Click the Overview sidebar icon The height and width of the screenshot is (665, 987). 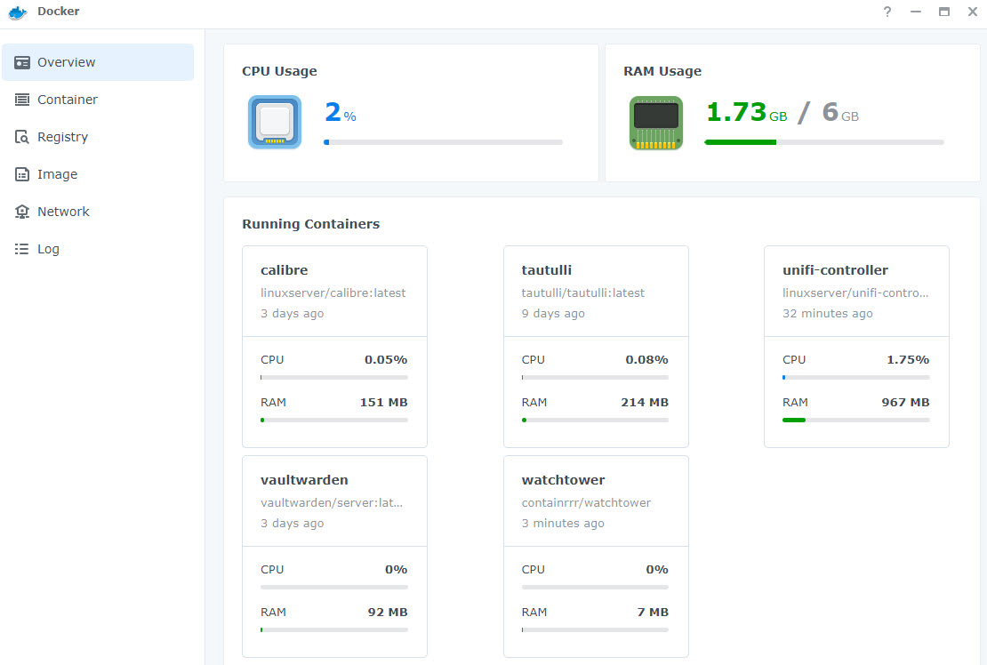point(22,62)
